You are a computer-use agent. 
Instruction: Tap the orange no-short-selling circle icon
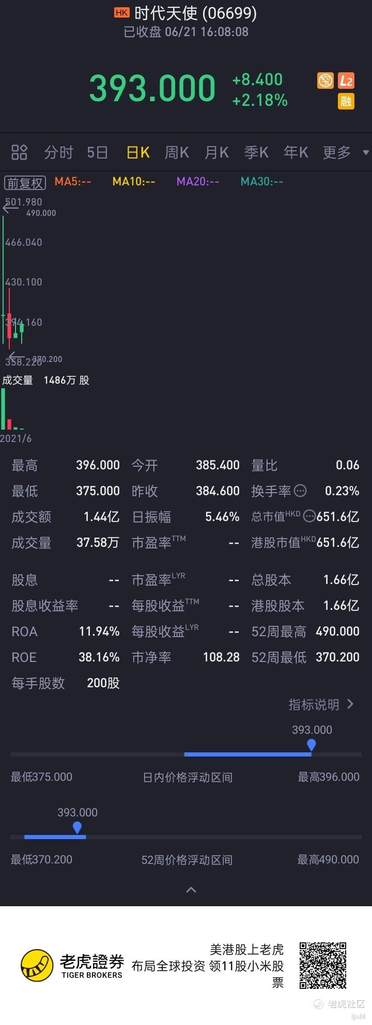coord(326,81)
